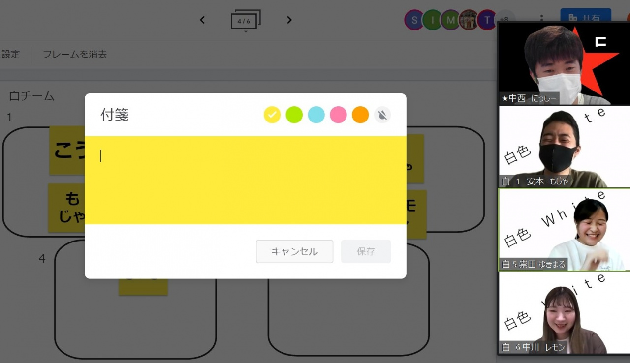Click the 'T' collaborator avatar
Viewport: 630px width, 363px height.
tap(487, 20)
